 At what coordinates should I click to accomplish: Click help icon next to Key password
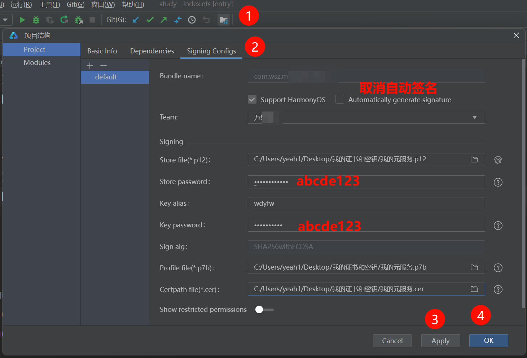click(x=498, y=226)
